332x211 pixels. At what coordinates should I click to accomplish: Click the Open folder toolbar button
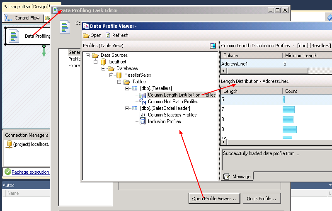(92, 35)
